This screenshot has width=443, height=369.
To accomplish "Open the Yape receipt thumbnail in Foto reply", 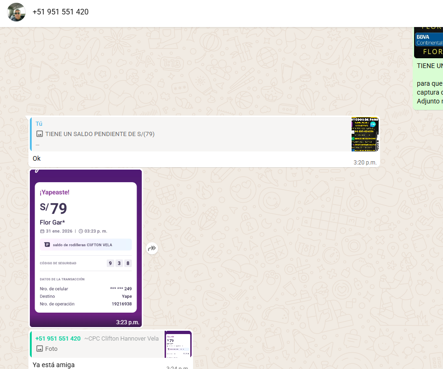I will (x=178, y=344).
